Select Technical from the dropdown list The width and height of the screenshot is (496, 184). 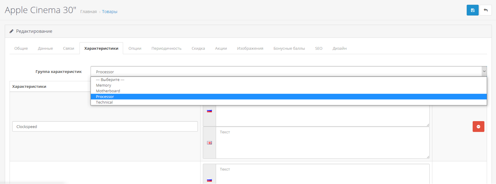point(289,102)
